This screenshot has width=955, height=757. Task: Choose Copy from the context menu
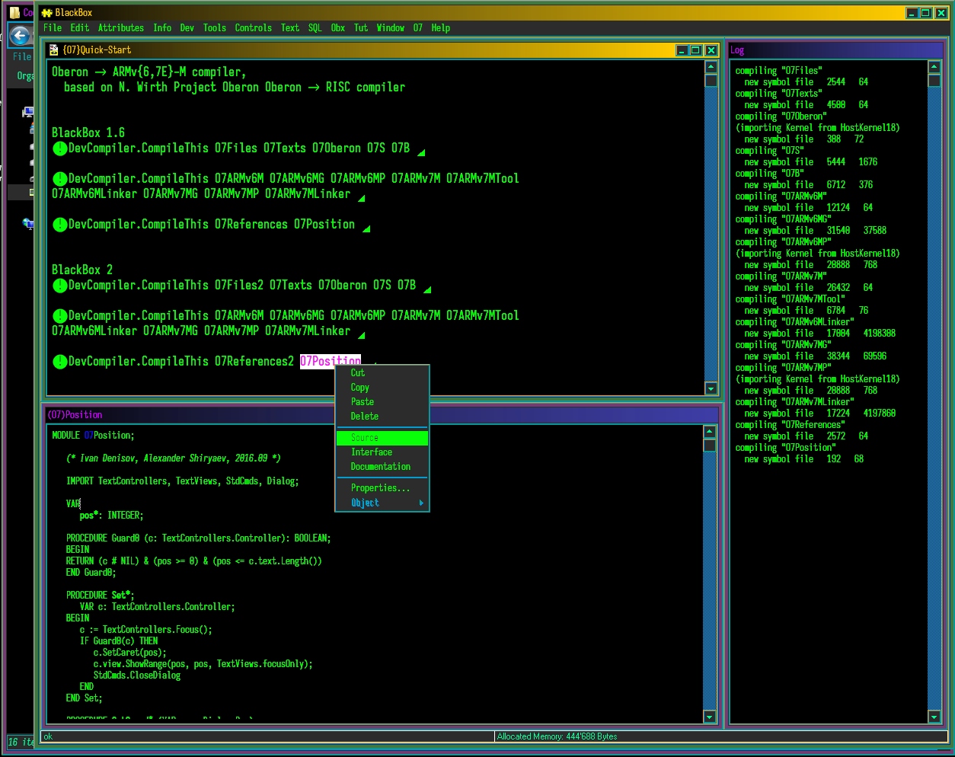click(359, 388)
